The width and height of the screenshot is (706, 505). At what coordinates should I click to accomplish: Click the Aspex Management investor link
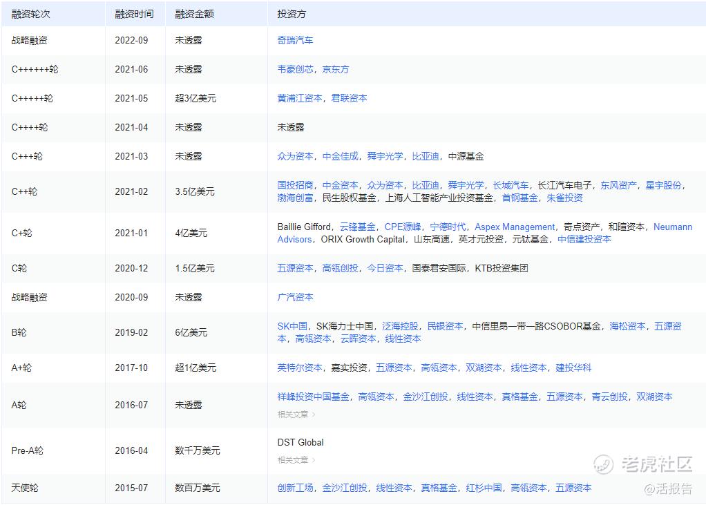pyautogui.click(x=515, y=227)
